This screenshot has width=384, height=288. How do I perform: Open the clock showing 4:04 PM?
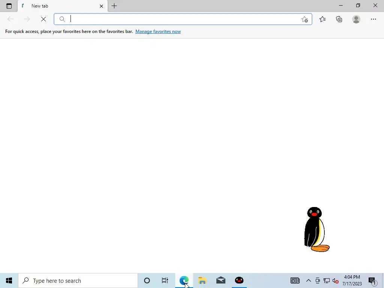click(x=352, y=280)
